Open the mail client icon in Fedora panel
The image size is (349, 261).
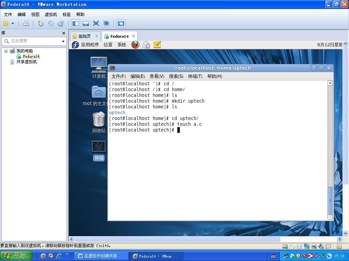click(x=146, y=45)
